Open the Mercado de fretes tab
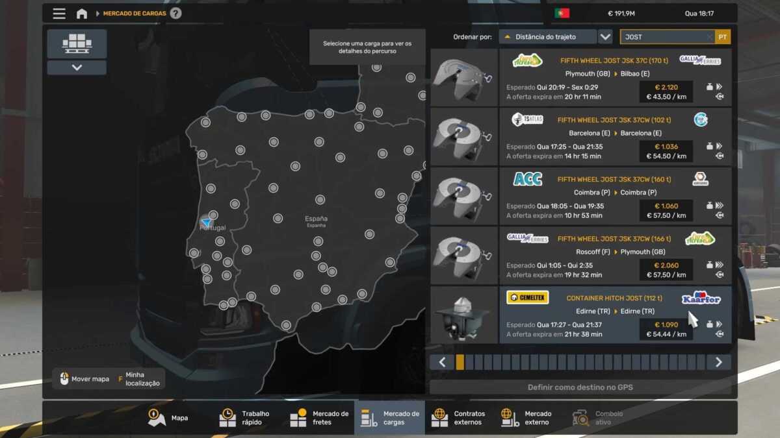780x438 pixels. click(319, 418)
